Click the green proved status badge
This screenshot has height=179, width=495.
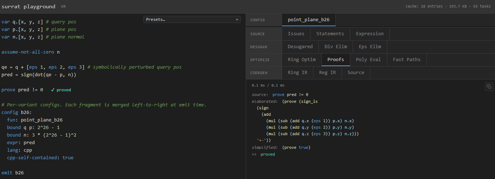[61, 90]
